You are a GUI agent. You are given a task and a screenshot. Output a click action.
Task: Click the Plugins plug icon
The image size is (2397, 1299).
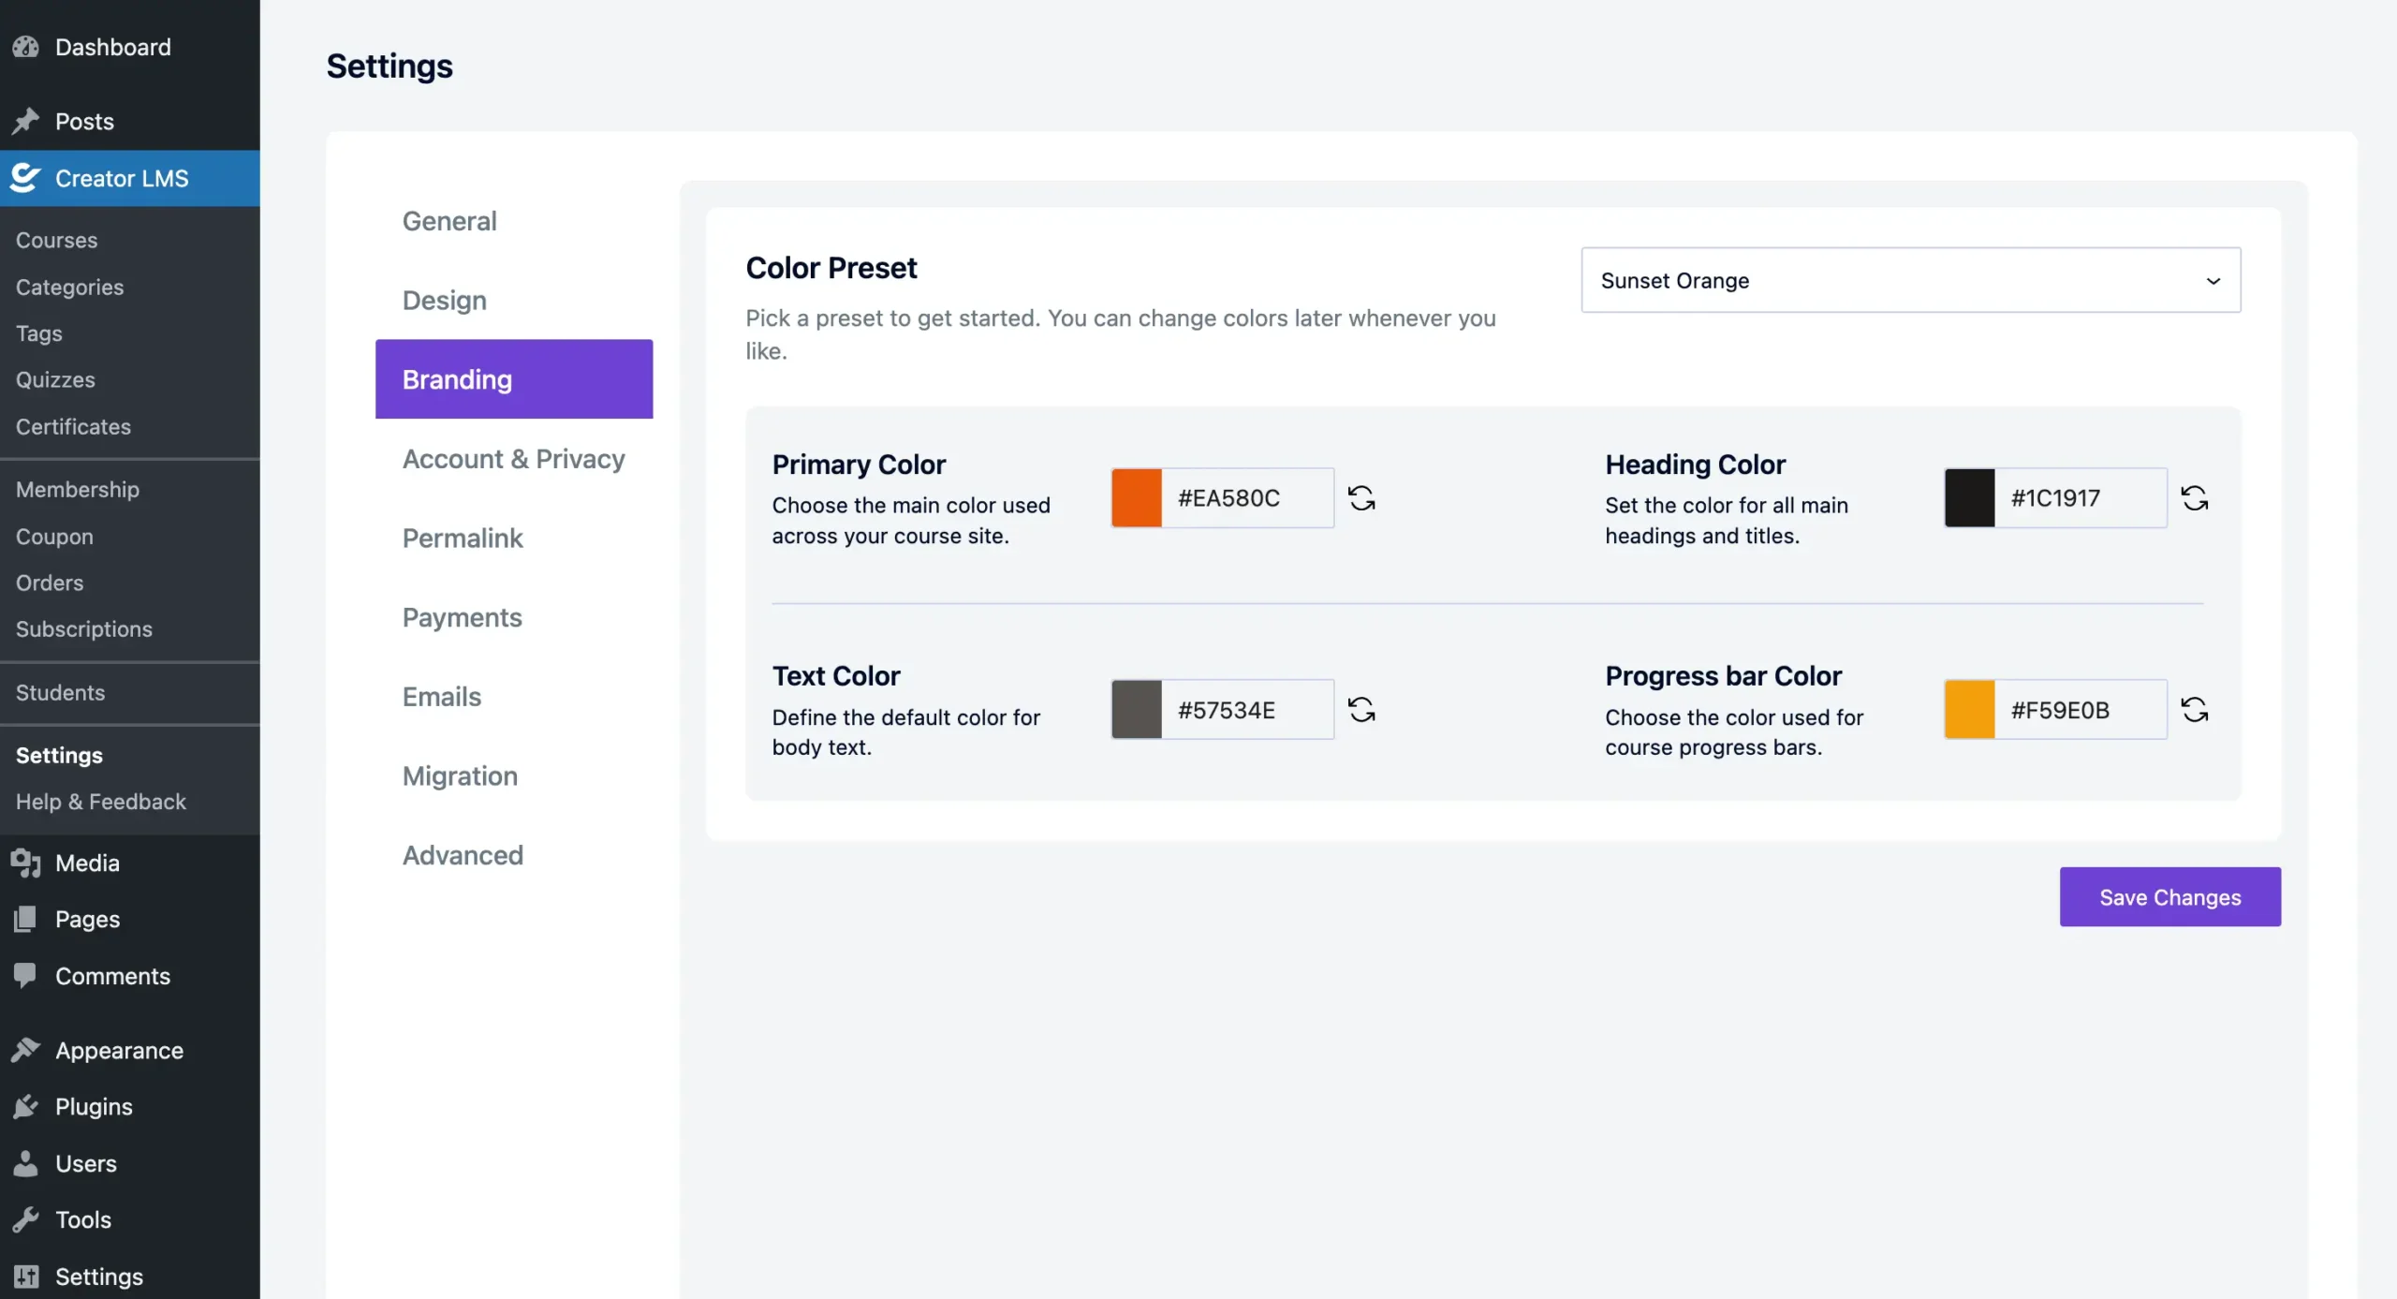coord(26,1106)
